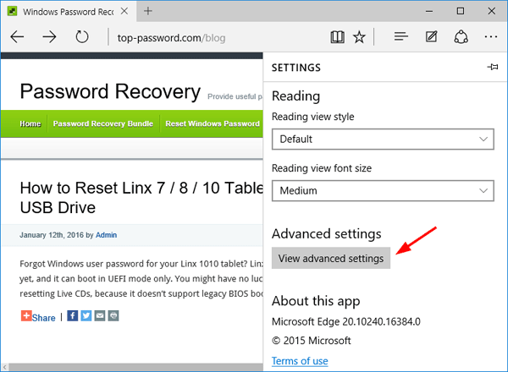The width and height of the screenshot is (508, 372).
Task: Open the Share icon in toolbar
Action: coord(461,37)
